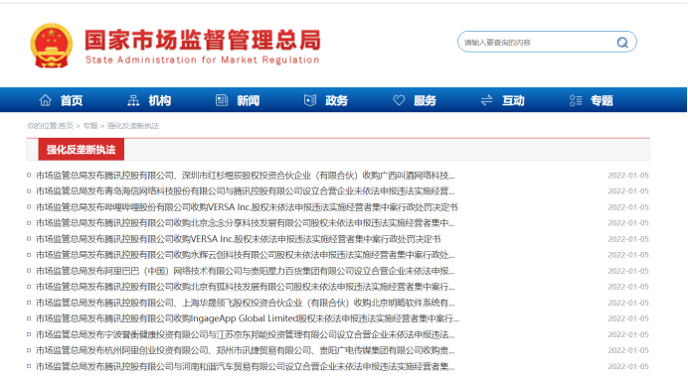Click the list icon beside 专题
The image size is (688, 377).
(576, 100)
